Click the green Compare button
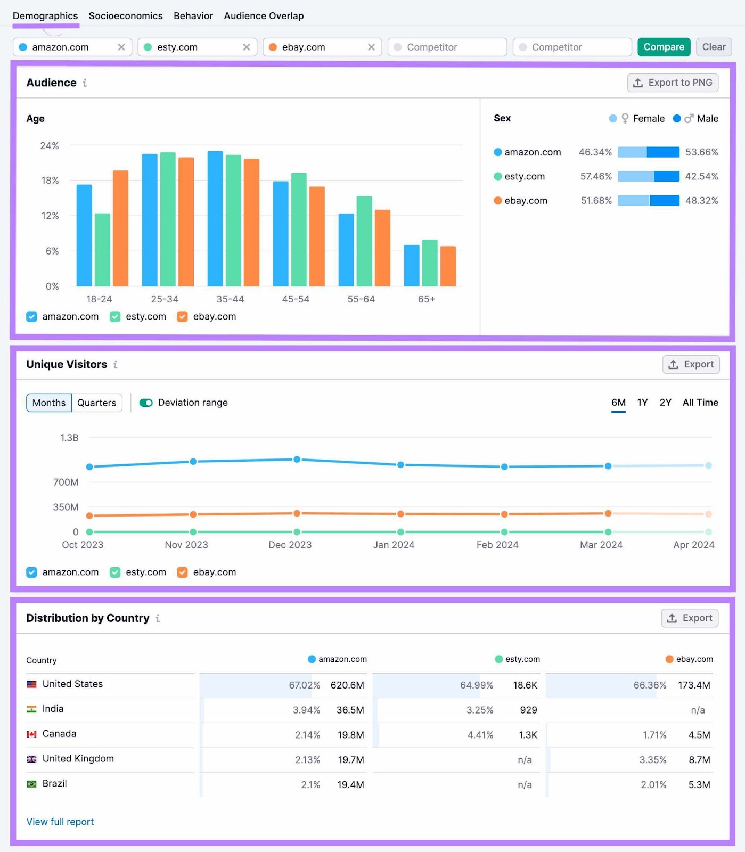The width and height of the screenshot is (745, 852). click(x=664, y=47)
